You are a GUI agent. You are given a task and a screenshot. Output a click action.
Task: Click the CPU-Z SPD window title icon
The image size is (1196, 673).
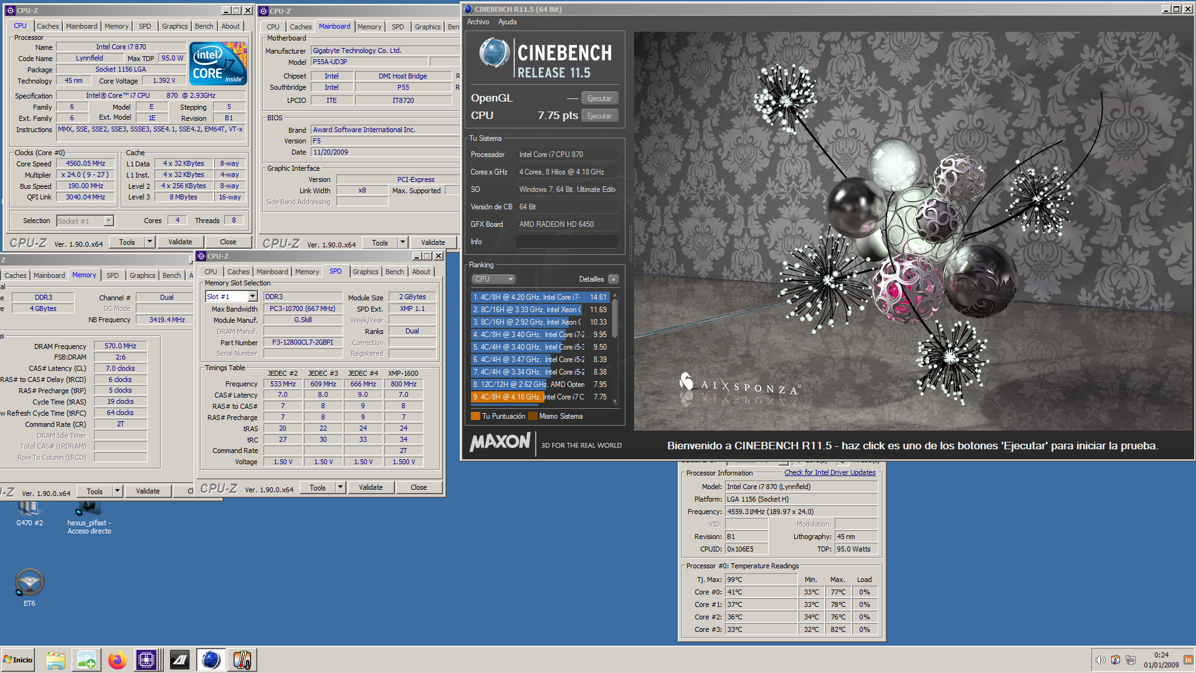point(201,256)
